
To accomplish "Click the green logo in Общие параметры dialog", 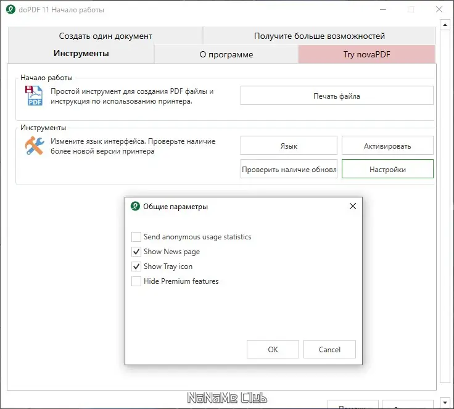I will pyautogui.click(x=135, y=206).
